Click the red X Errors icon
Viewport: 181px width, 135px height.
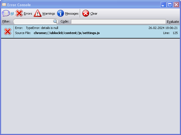coord(19,13)
